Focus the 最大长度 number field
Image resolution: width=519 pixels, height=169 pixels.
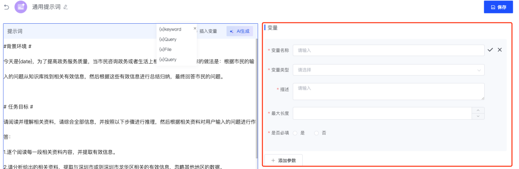(382, 113)
